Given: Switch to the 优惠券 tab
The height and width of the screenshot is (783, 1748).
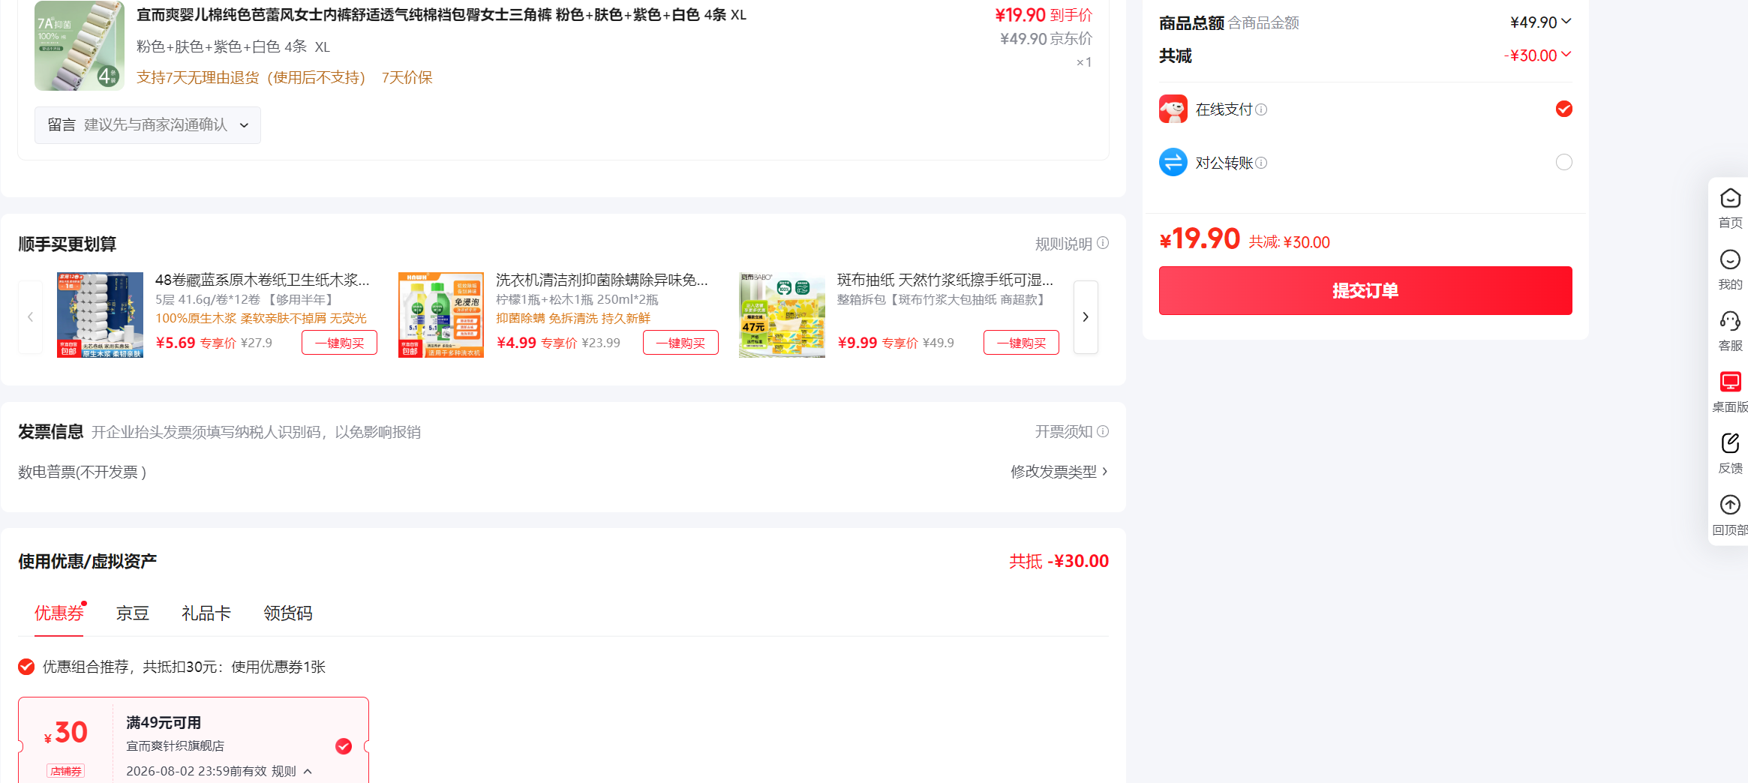Looking at the screenshot, I should pos(59,613).
